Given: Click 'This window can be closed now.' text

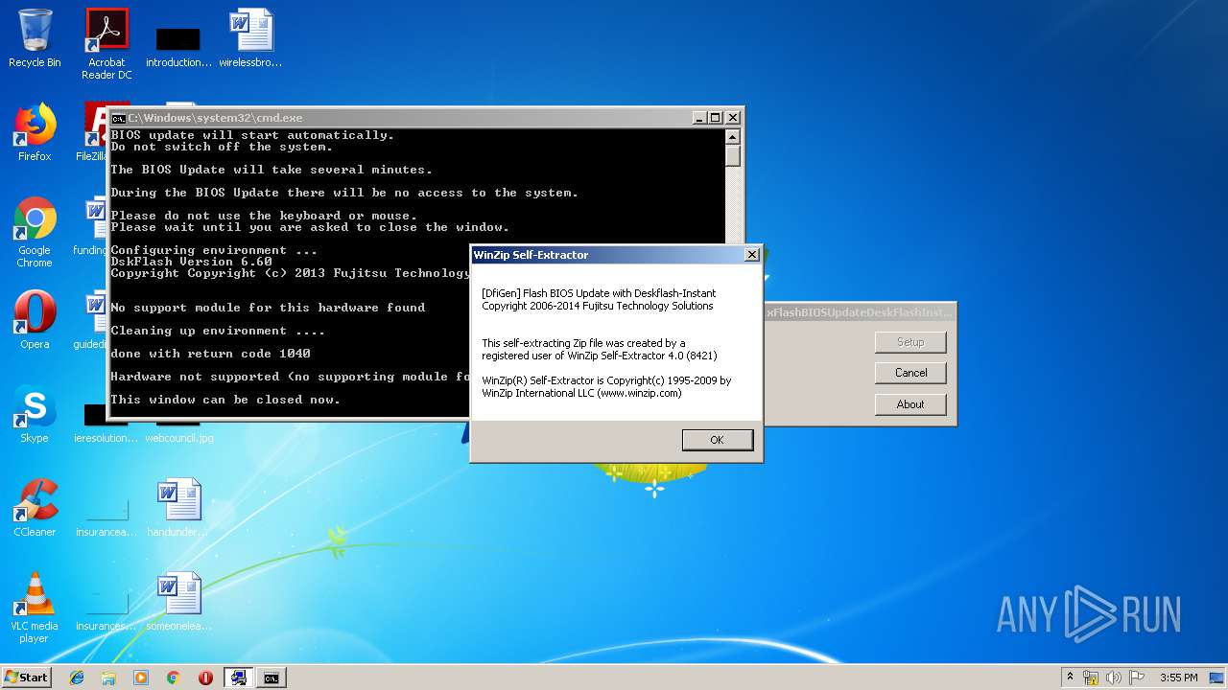Looking at the screenshot, I should point(225,400).
